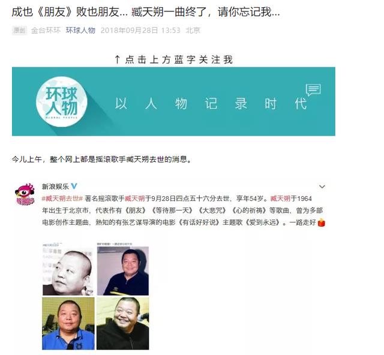This screenshot has height=355, width=384.
Task: Open the 新浪娱乐 avatar icon
Action: (x=25, y=194)
